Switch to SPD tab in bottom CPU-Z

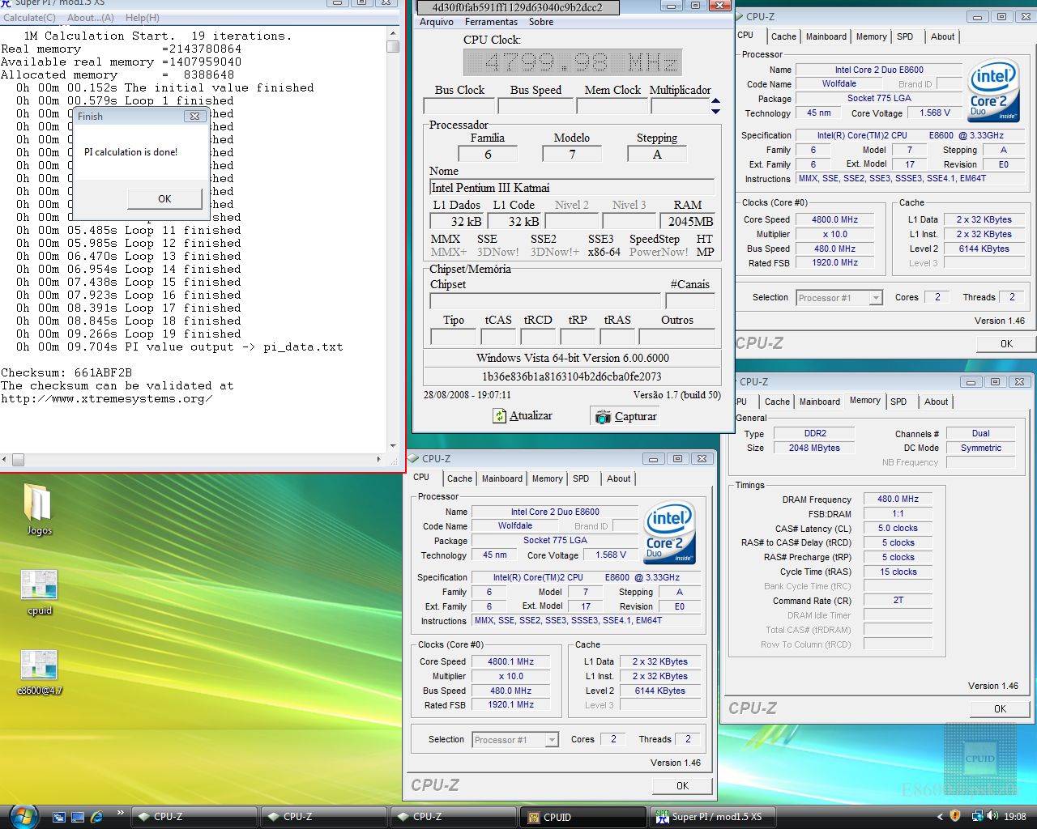coord(581,478)
